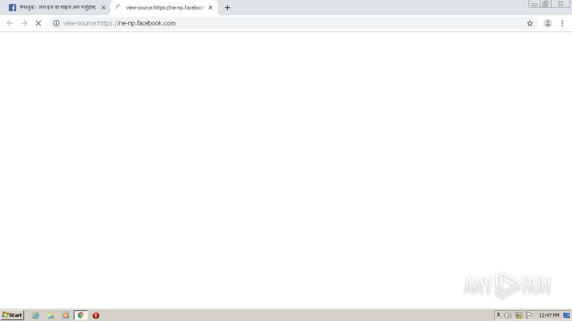Close the Facebook login tab
Image resolution: width=572 pixels, height=321 pixels.
(104, 8)
